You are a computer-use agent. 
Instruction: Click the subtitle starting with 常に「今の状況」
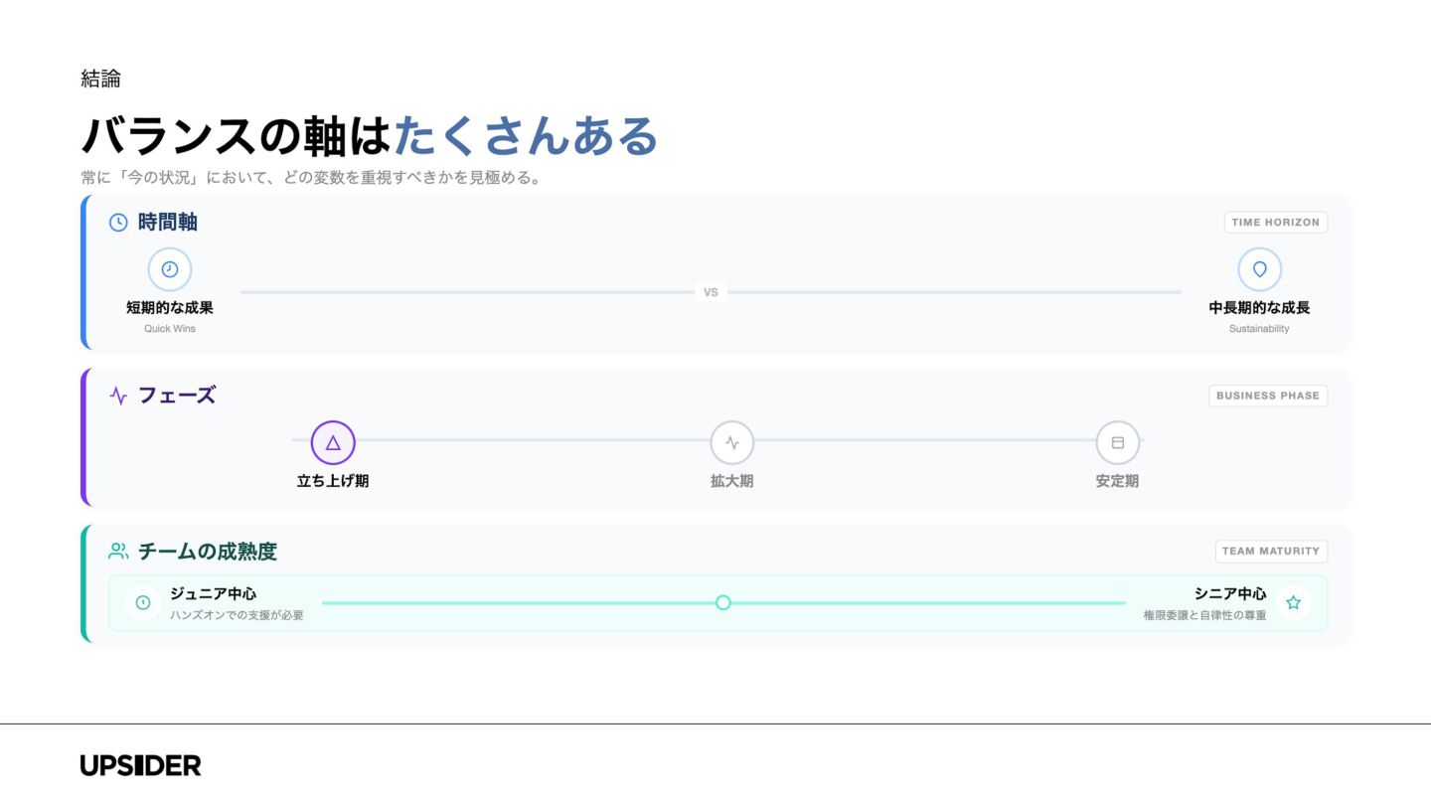point(310,179)
